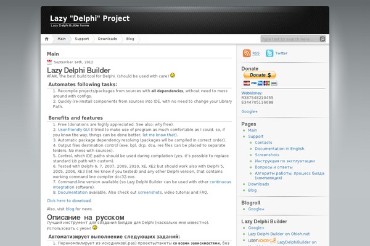Open 'Алгоритм работы: процесс билда' link
370x246 pixels.
(x=289, y=175)
